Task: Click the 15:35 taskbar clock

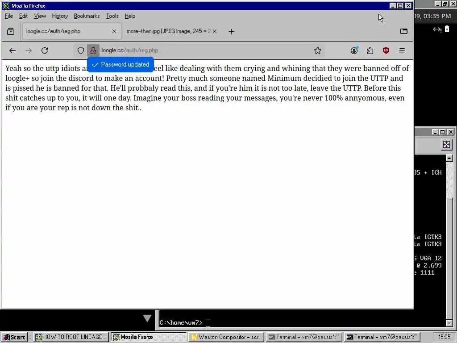Action: point(444,337)
